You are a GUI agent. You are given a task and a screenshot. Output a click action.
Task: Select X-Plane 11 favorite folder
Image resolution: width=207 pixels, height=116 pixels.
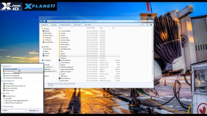(47, 40)
